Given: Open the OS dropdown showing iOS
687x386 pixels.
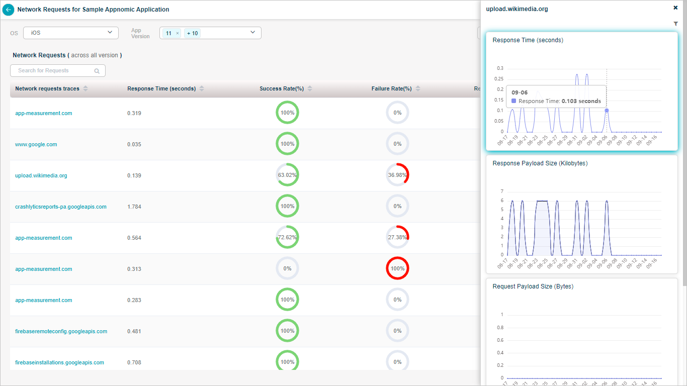Looking at the screenshot, I should [70, 33].
